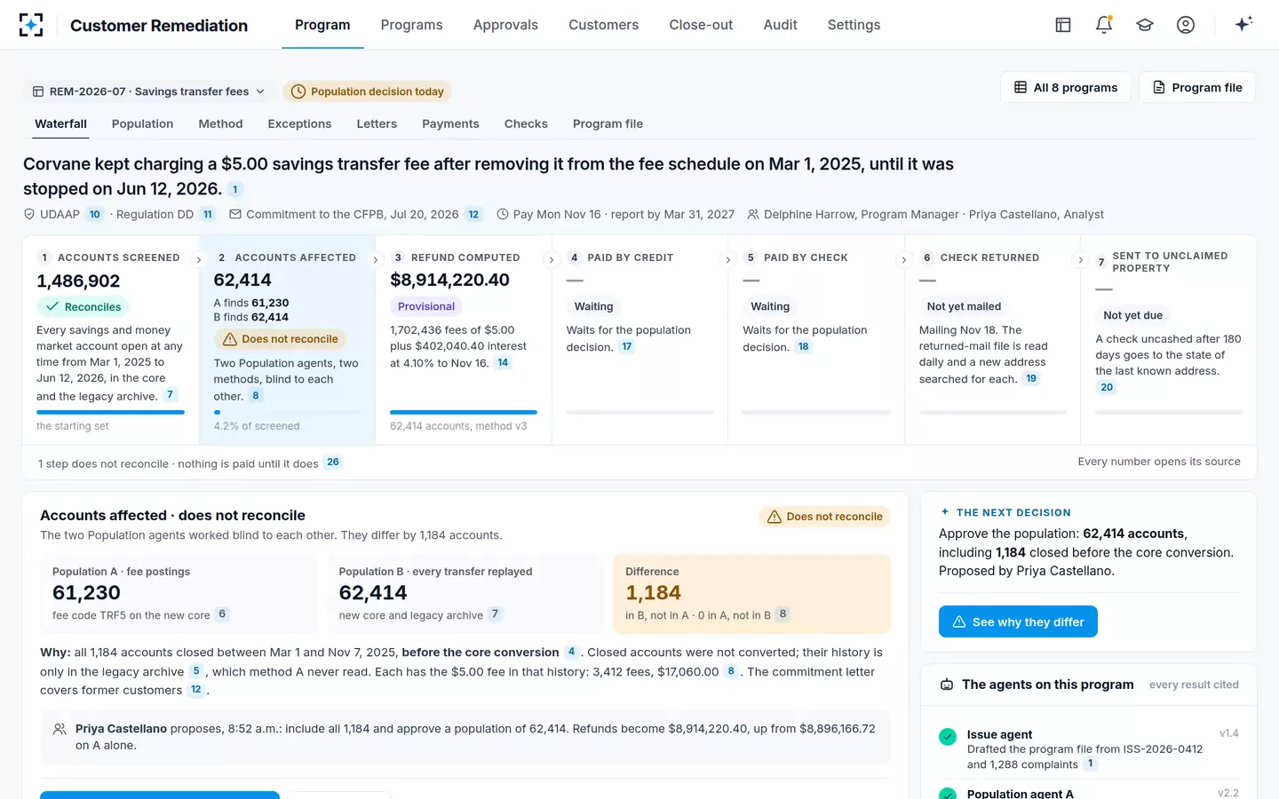
Task: Launch the sparkle assistant icon
Action: pyautogui.click(x=1243, y=24)
